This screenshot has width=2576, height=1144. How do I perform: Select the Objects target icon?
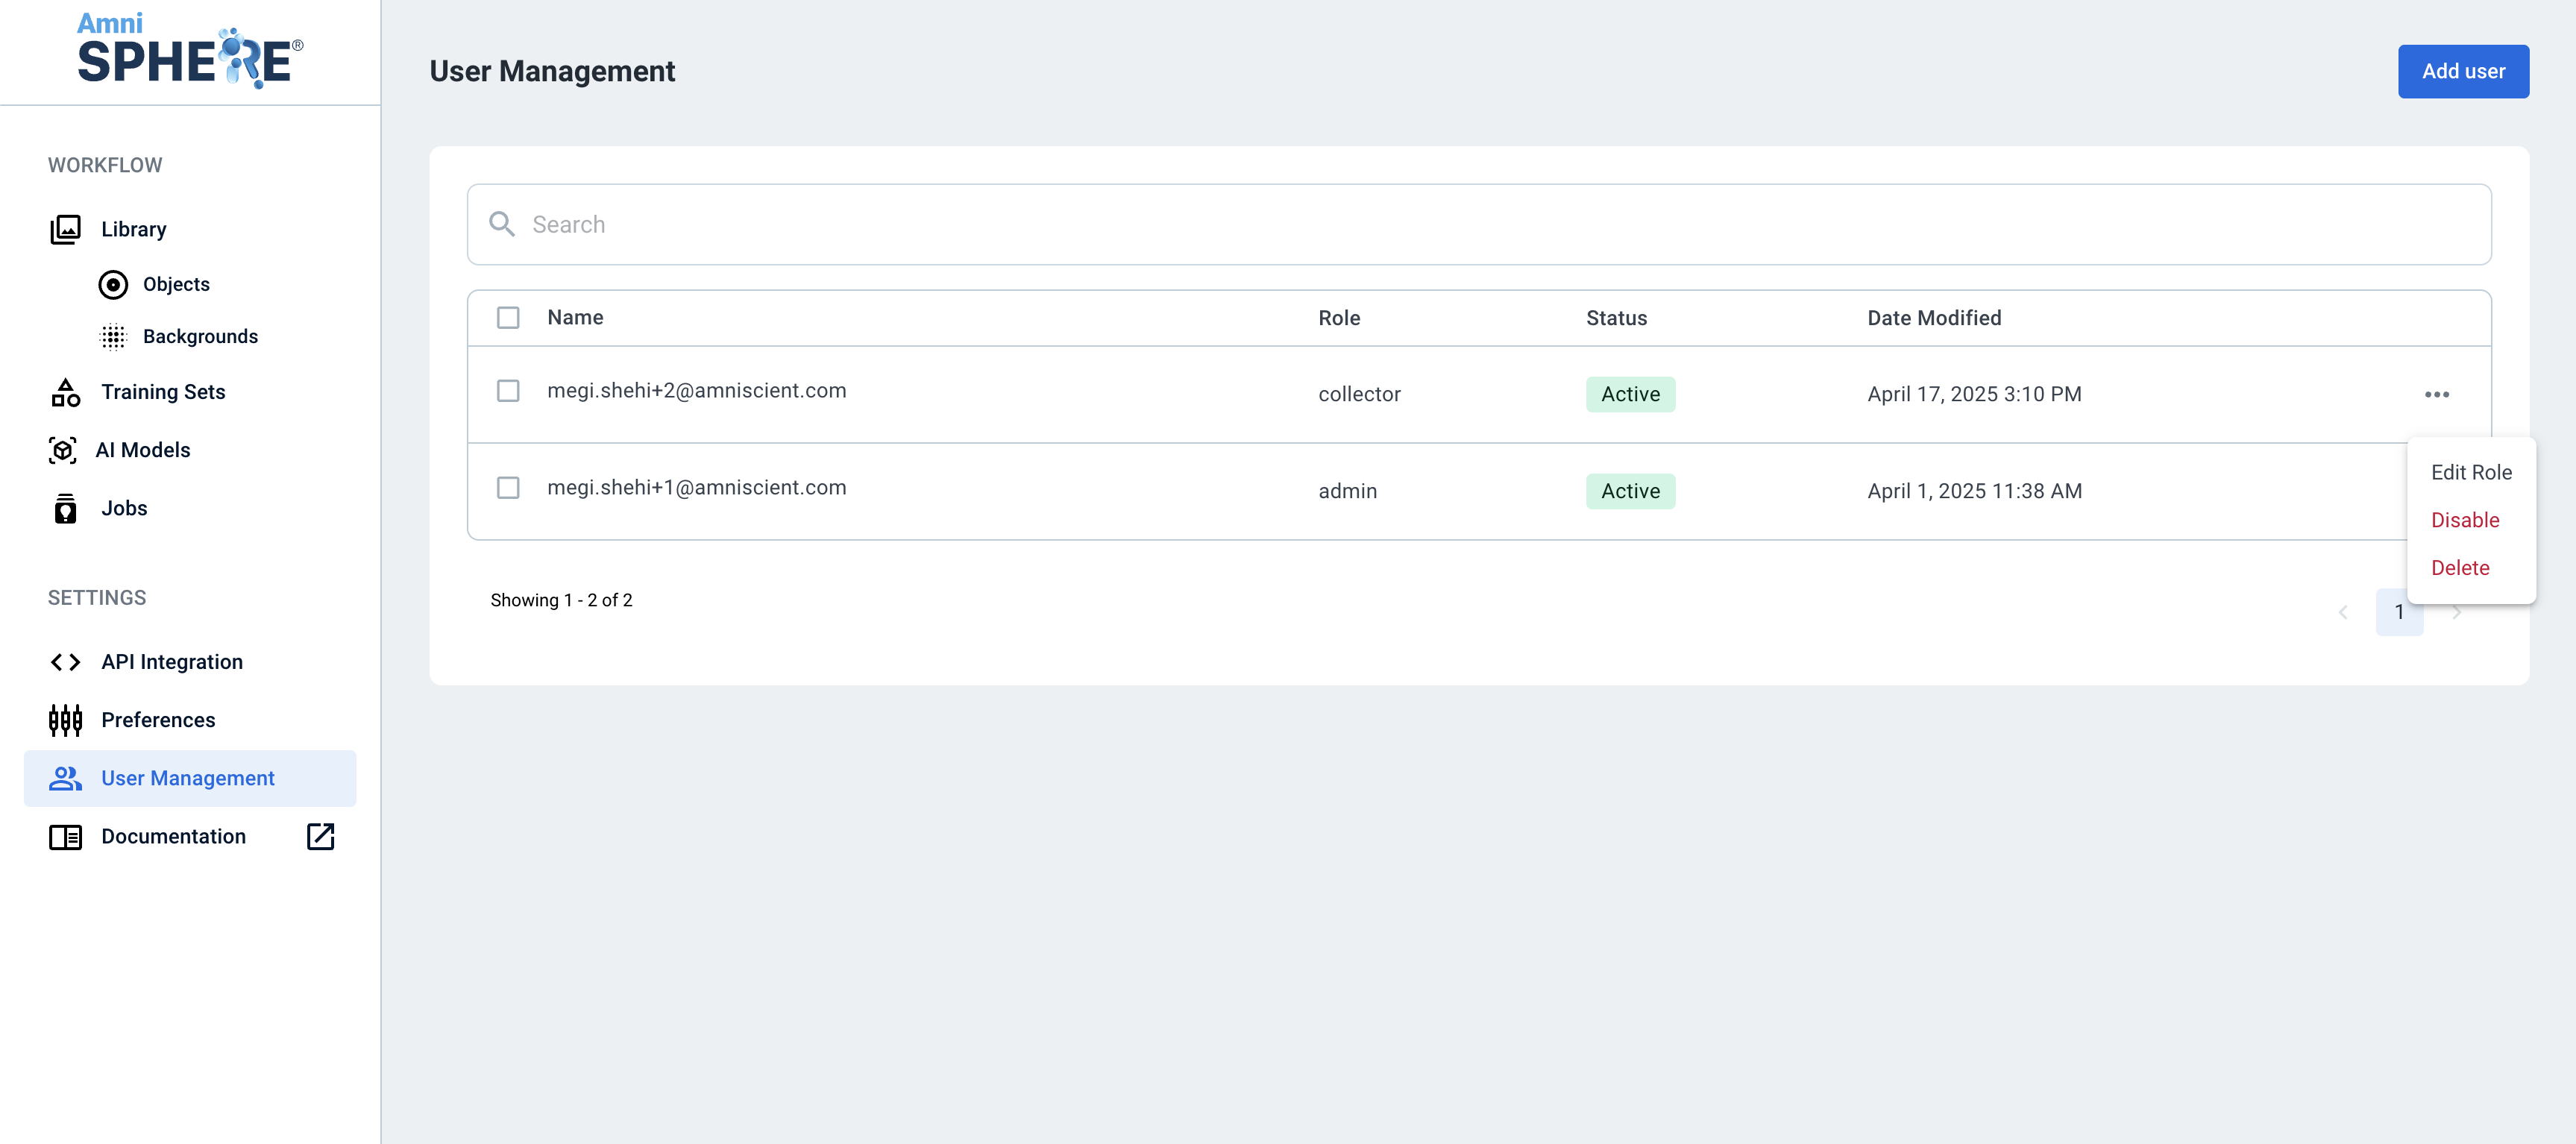click(x=113, y=285)
